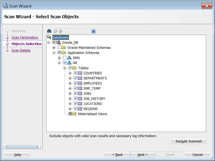The image size is (215, 161).
Task: Uncheck the Application Schemas checkbox
Action: coord(59,52)
